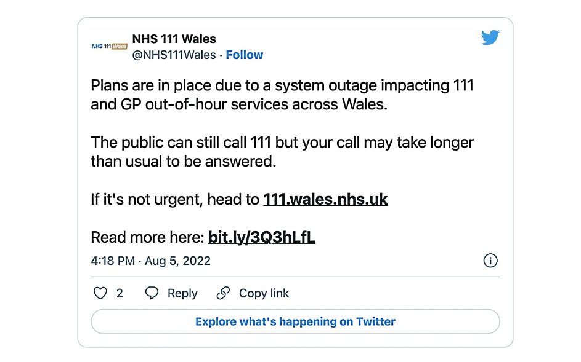The image size is (581, 362).
Task: Open the tweet info circle icon
Action: (x=490, y=261)
